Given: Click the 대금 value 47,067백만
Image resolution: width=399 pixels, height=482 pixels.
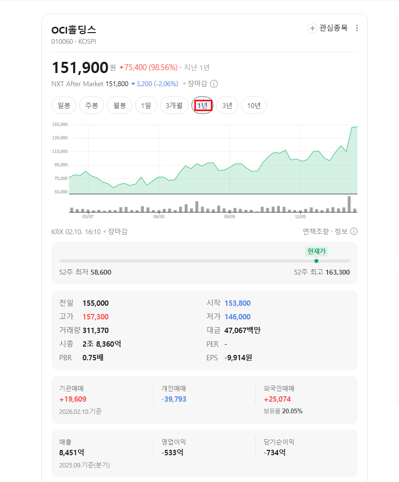Looking at the screenshot, I should pyautogui.click(x=243, y=331).
